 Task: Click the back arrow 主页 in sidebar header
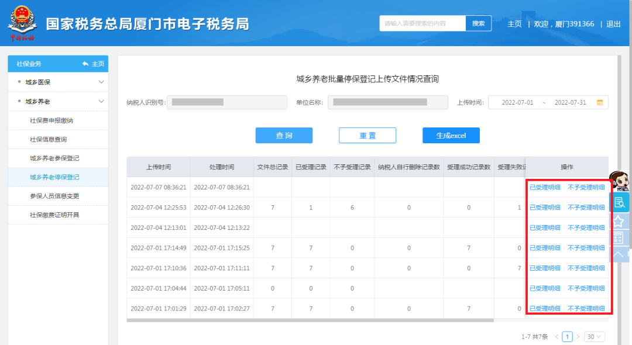(x=93, y=64)
